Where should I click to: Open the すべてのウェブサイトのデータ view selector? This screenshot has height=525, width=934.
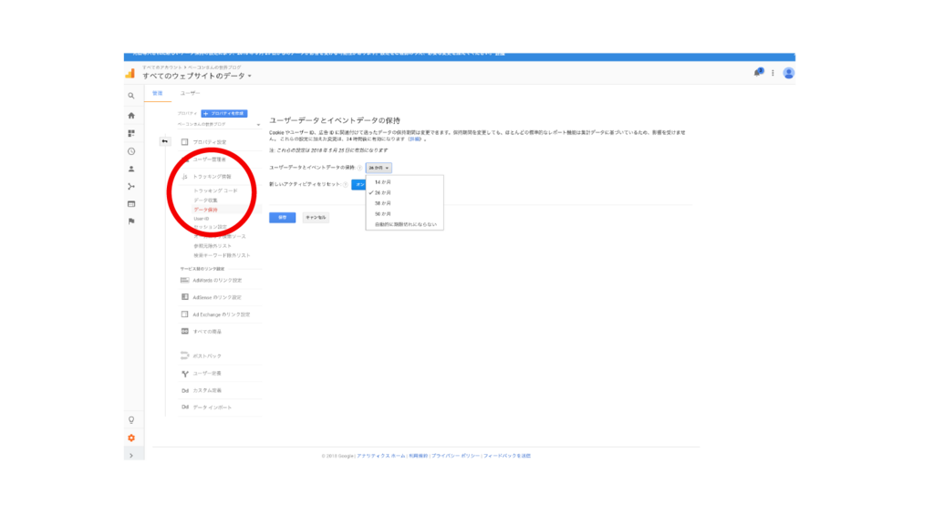click(197, 77)
